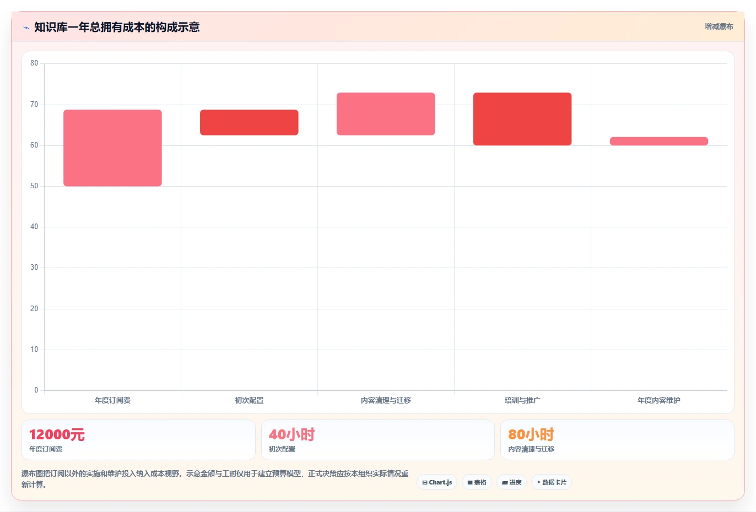This screenshot has height=512, width=756.
Task: Click the y-axis tick value 50
Action: click(34, 186)
